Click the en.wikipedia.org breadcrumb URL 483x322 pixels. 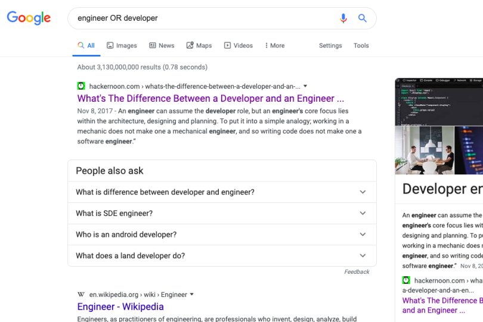pyautogui.click(x=138, y=295)
